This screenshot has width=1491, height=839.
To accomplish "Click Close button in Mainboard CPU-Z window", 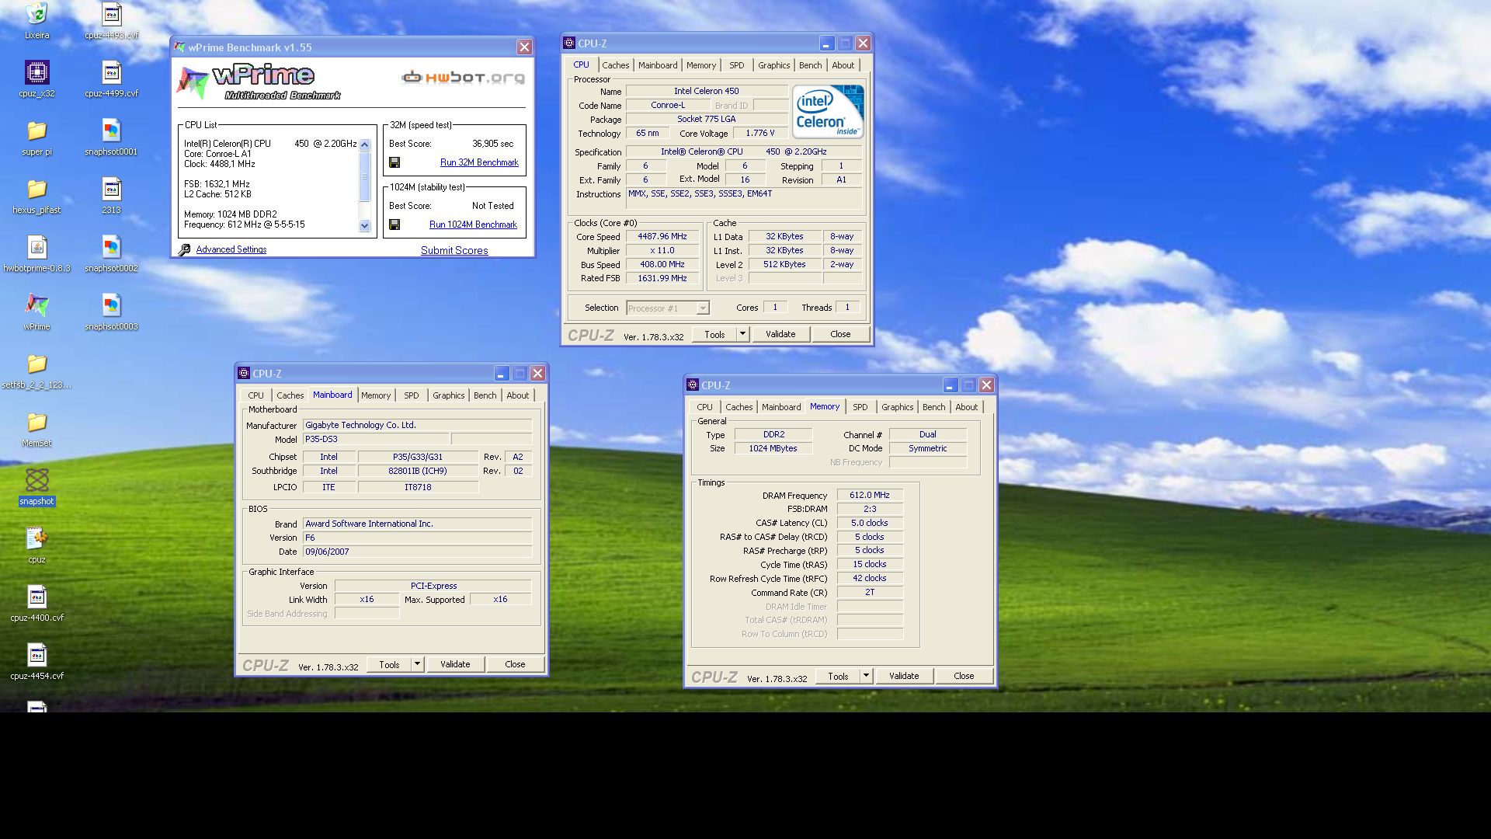I will coord(515,664).
